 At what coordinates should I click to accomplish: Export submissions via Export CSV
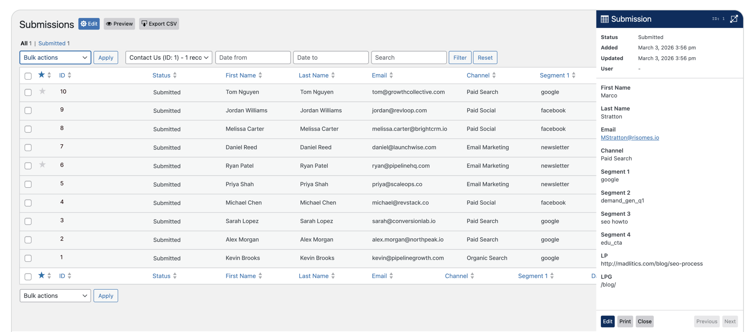pyautogui.click(x=159, y=24)
